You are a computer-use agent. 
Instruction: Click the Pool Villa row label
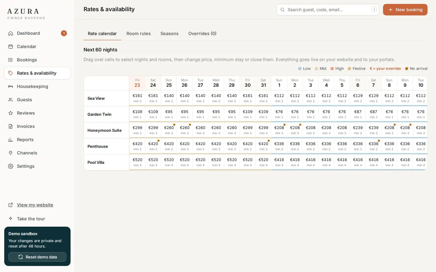96,162
